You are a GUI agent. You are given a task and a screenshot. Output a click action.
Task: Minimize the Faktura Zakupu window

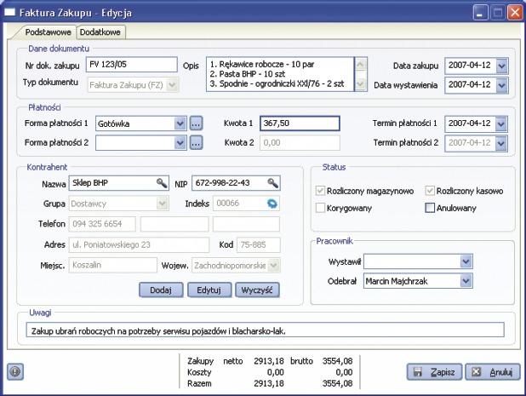pyautogui.click(x=480, y=13)
